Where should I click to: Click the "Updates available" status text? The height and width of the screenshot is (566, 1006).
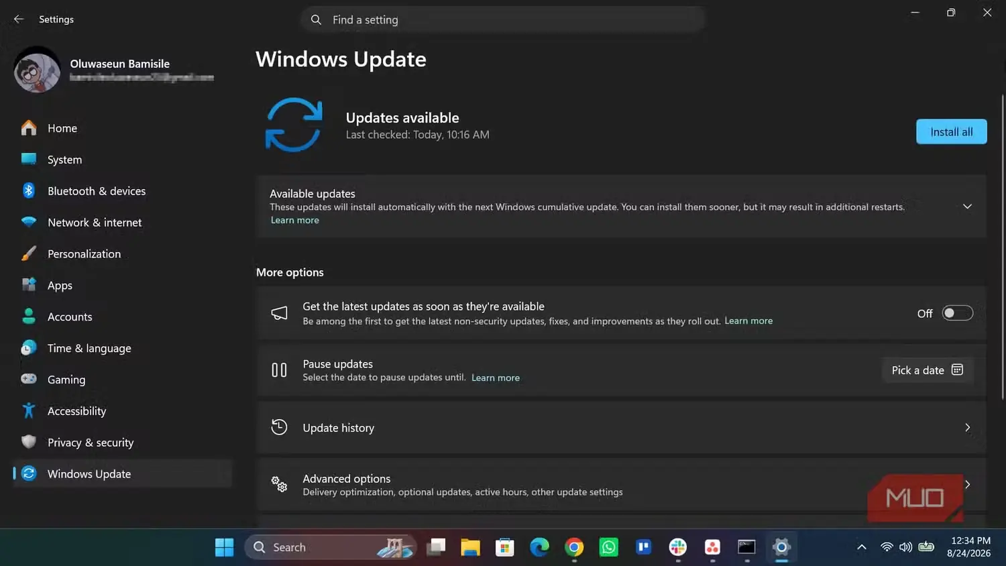[x=402, y=118]
